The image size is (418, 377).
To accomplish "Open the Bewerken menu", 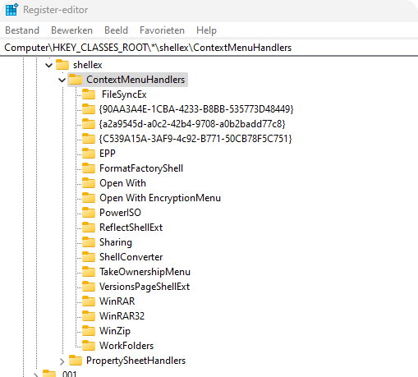I will point(71,30).
